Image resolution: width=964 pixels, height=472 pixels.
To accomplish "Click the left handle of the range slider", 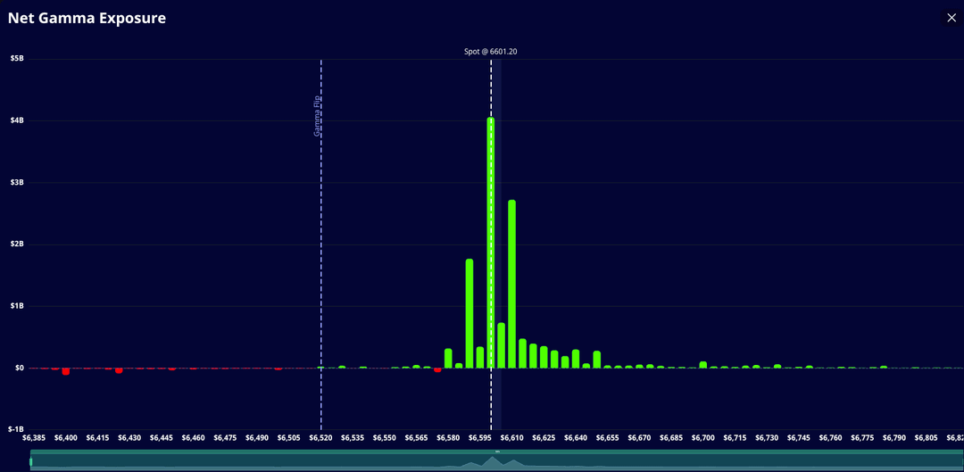I will point(31,461).
